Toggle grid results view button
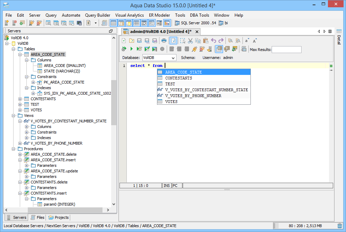Viewport: 346px width, 232px height. point(219,49)
